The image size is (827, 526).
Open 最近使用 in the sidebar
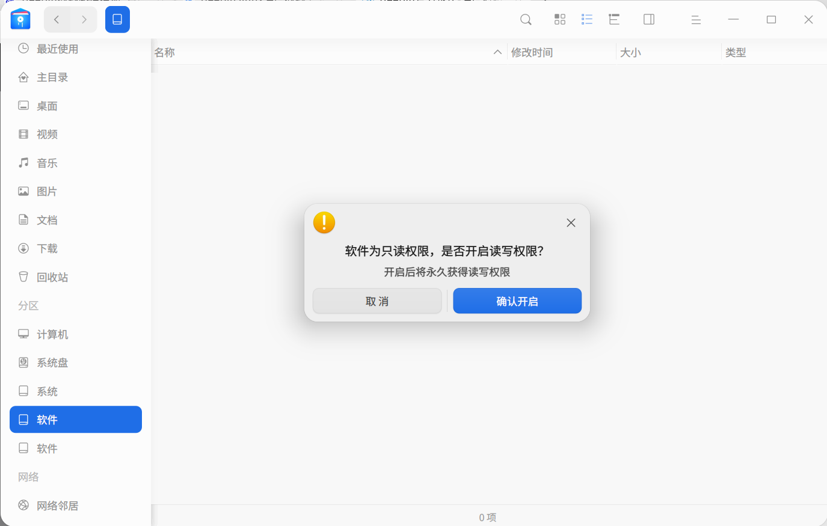pyautogui.click(x=76, y=49)
